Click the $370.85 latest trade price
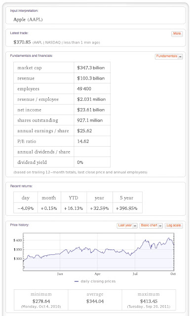 tap(22, 42)
